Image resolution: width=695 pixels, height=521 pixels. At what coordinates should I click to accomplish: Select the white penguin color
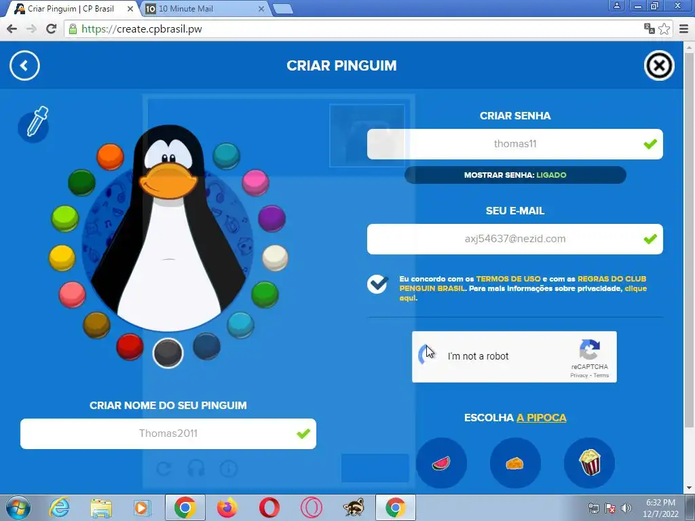[276, 257]
